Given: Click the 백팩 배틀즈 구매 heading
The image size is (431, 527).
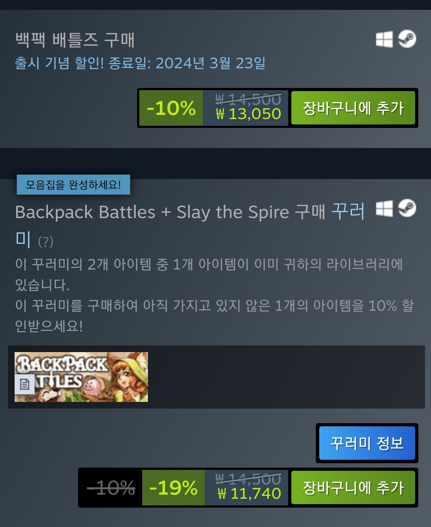Looking at the screenshot, I should [75, 40].
